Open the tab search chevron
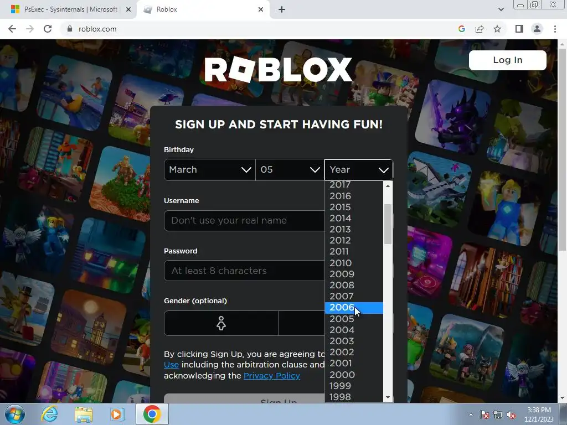567x425 pixels. pyautogui.click(x=501, y=9)
